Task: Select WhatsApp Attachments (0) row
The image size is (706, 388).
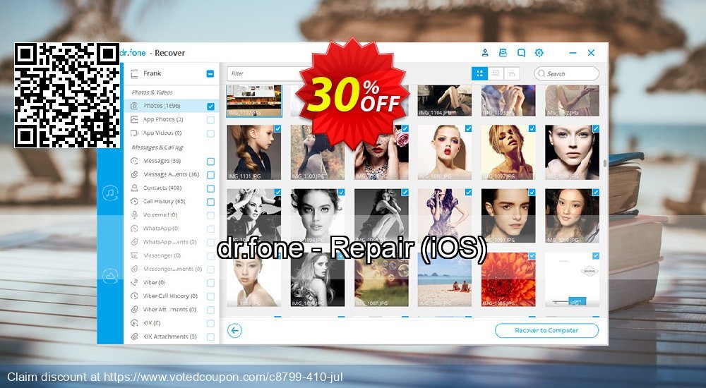Action: pos(172,242)
